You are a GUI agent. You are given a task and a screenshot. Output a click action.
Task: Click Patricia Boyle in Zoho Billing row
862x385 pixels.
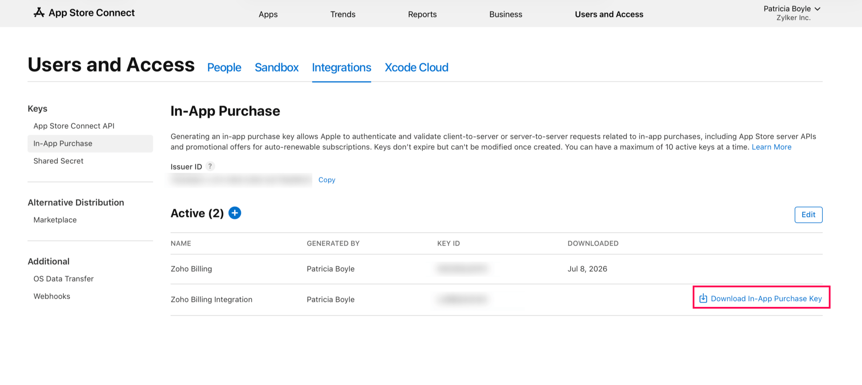[x=330, y=269]
